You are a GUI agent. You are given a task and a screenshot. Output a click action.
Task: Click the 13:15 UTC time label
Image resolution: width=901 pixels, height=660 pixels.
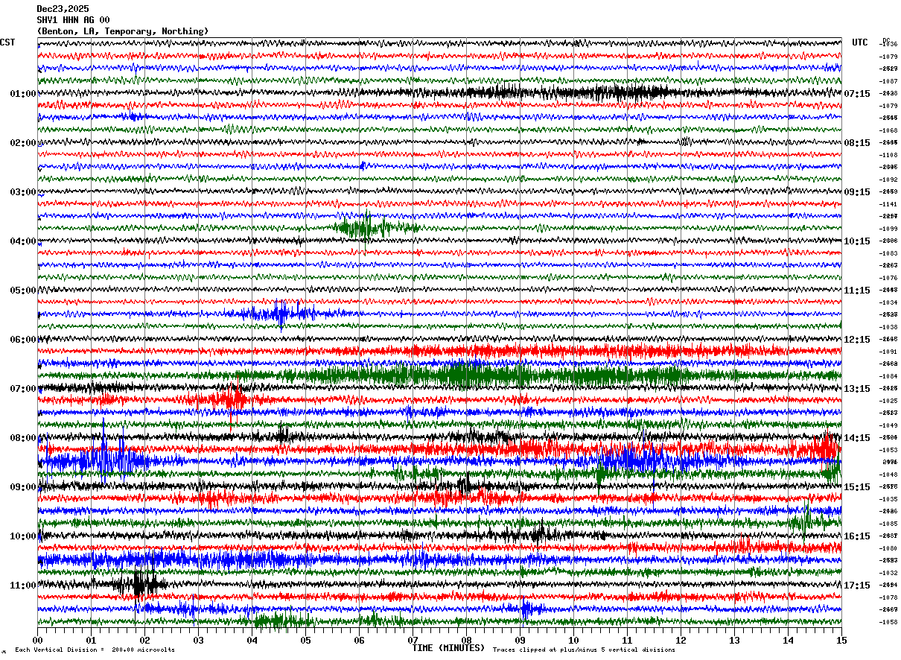858,389
